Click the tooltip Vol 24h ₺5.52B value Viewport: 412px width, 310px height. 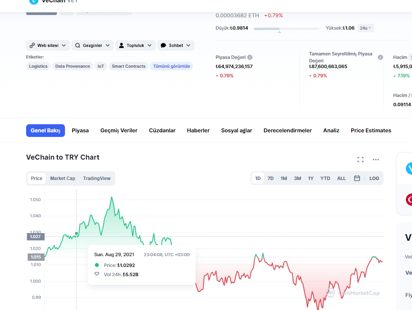pyautogui.click(x=131, y=275)
